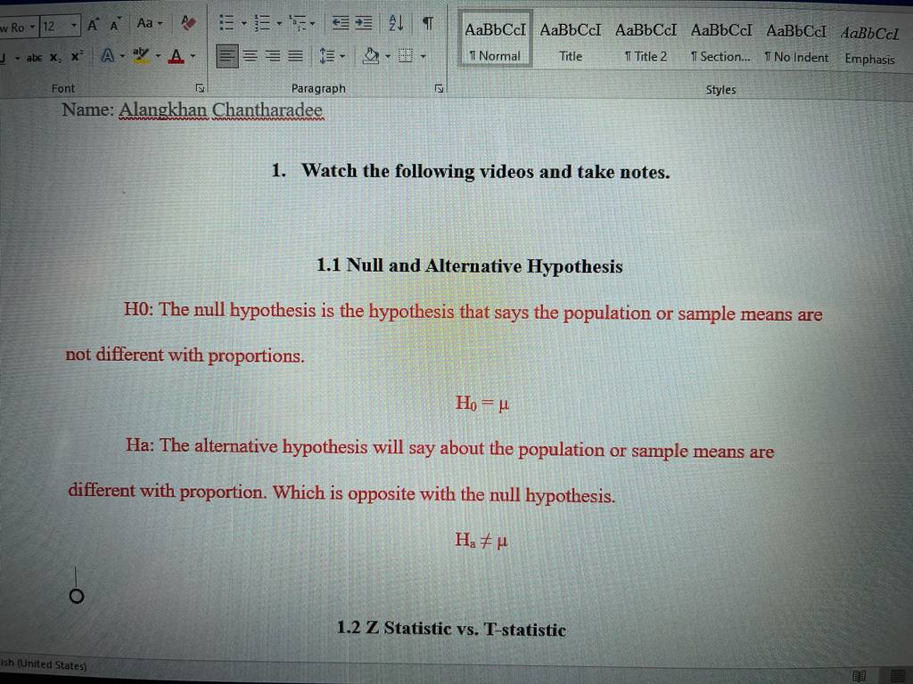Apply the Normal style
This screenshot has height=684, width=913.
(x=495, y=39)
